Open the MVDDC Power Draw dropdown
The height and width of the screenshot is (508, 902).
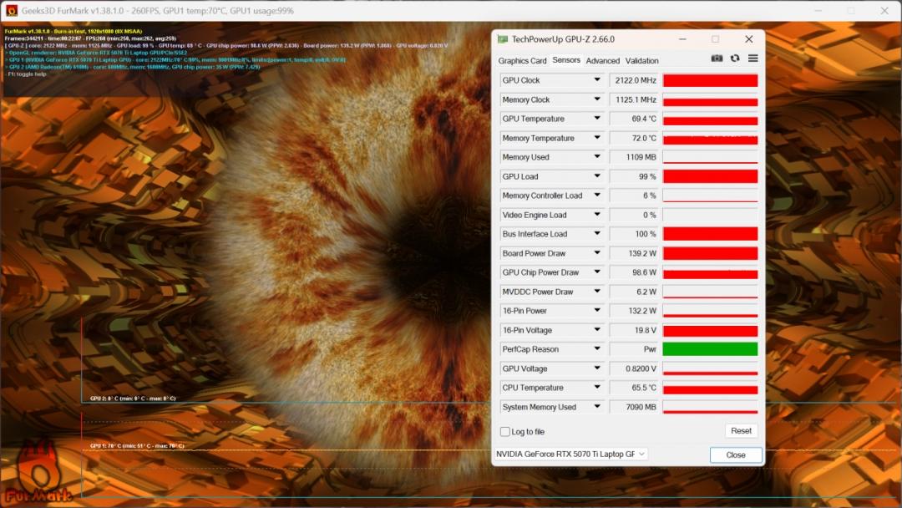[x=597, y=292]
